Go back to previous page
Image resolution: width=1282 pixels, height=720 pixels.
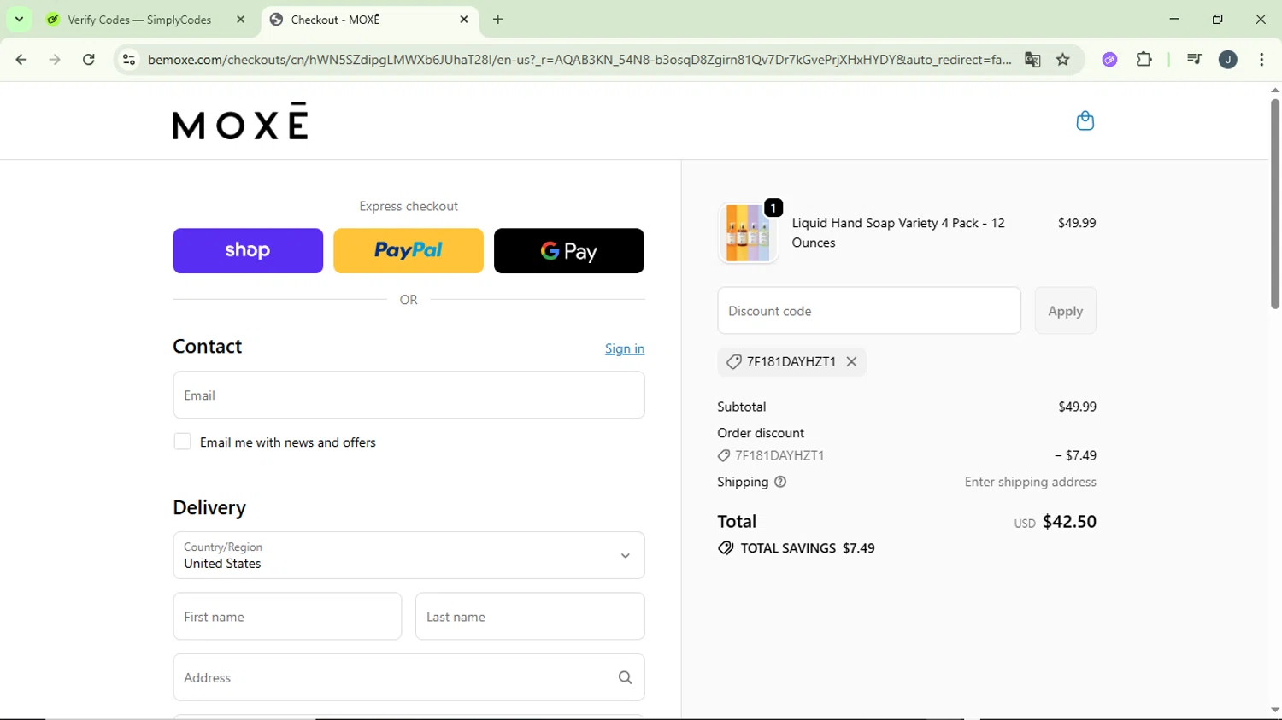point(21,59)
